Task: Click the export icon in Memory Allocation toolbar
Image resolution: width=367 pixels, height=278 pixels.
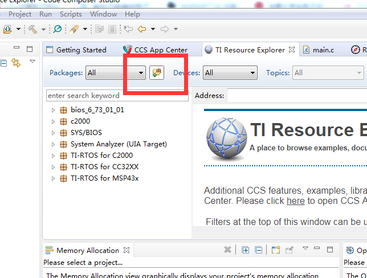Action: tap(276, 250)
